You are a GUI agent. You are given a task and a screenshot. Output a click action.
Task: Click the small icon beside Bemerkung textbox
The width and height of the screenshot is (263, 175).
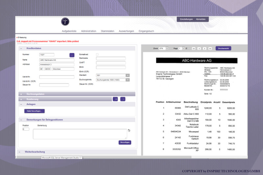[129, 130]
